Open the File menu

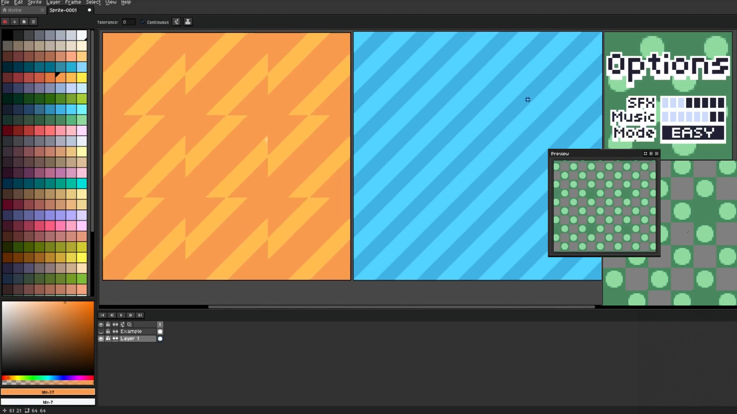click(5, 2)
